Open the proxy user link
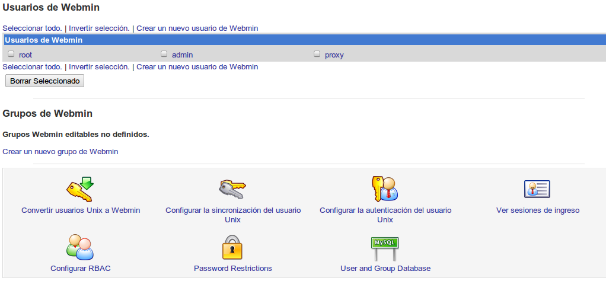The width and height of the screenshot is (606, 300). pyautogui.click(x=334, y=55)
